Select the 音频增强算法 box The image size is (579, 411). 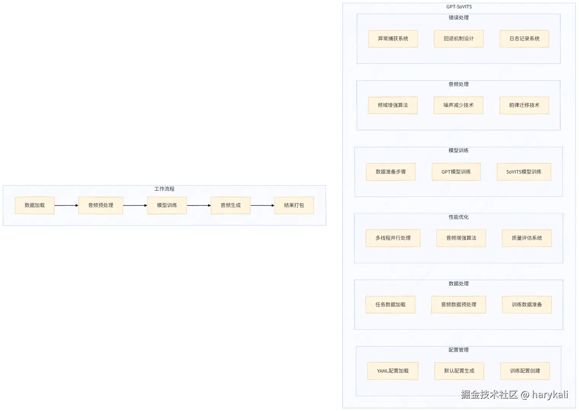tap(461, 238)
